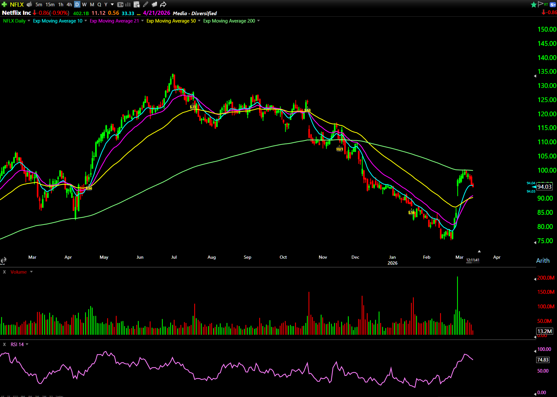
Task: Expand the Exp Moving Average 10 dropdown
Action: (86, 21)
